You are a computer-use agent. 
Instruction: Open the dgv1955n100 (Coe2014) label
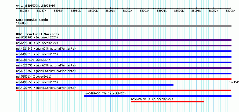33,60
